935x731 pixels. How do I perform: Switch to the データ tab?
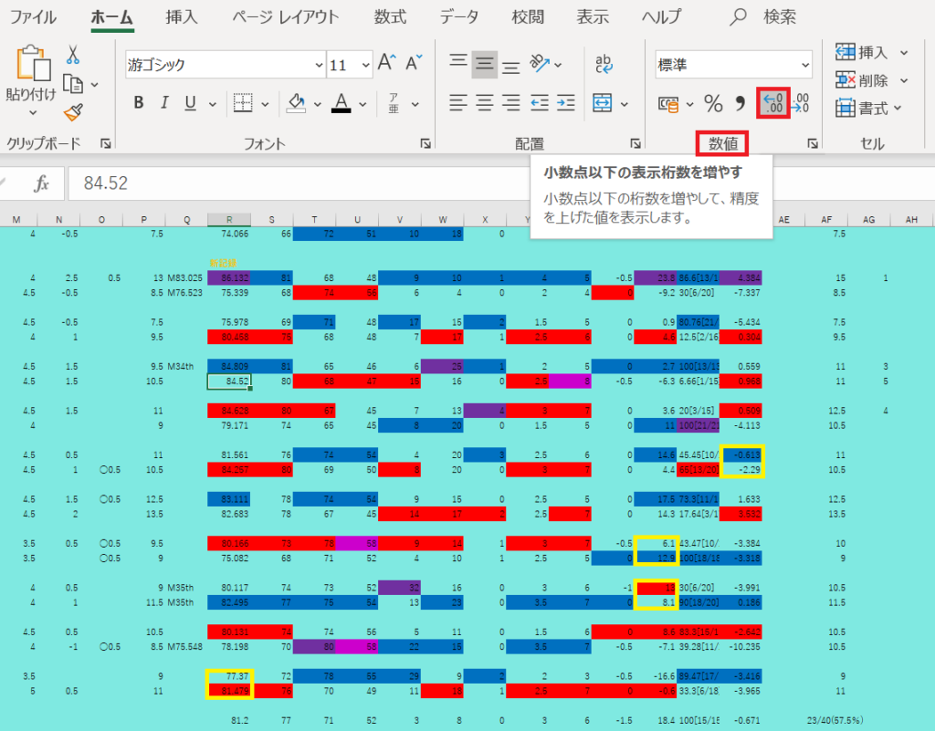point(458,16)
